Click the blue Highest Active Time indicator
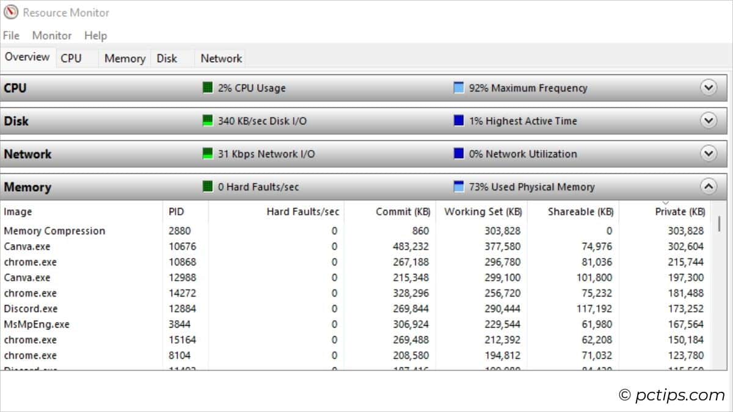The width and height of the screenshot is (733, 412). (x=459, y=121)
